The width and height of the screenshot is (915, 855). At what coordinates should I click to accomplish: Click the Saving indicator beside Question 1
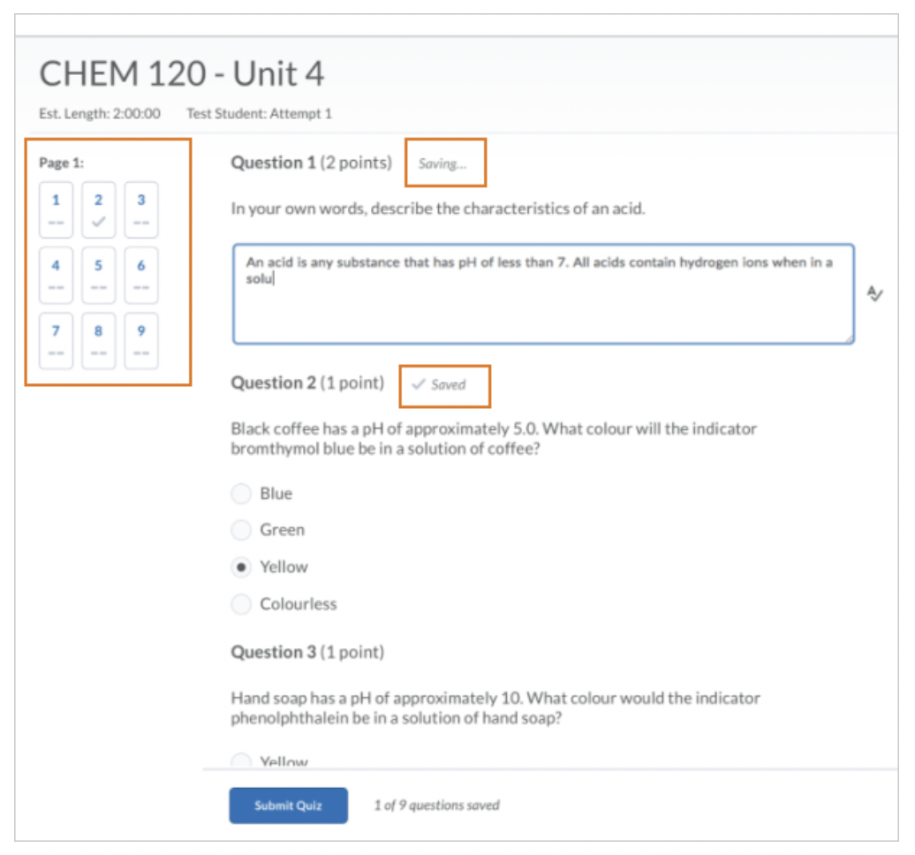click(442, 164)
